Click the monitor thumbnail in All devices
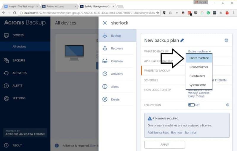 click(x=74, y=53)
